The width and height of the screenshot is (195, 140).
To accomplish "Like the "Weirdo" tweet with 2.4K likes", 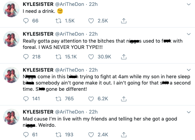I will pos(91,134).
